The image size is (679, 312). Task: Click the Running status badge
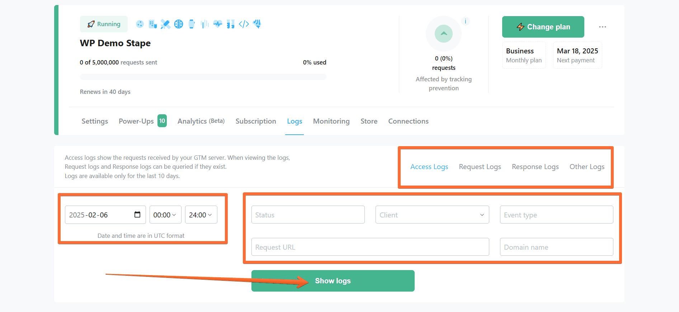[104, 24]
